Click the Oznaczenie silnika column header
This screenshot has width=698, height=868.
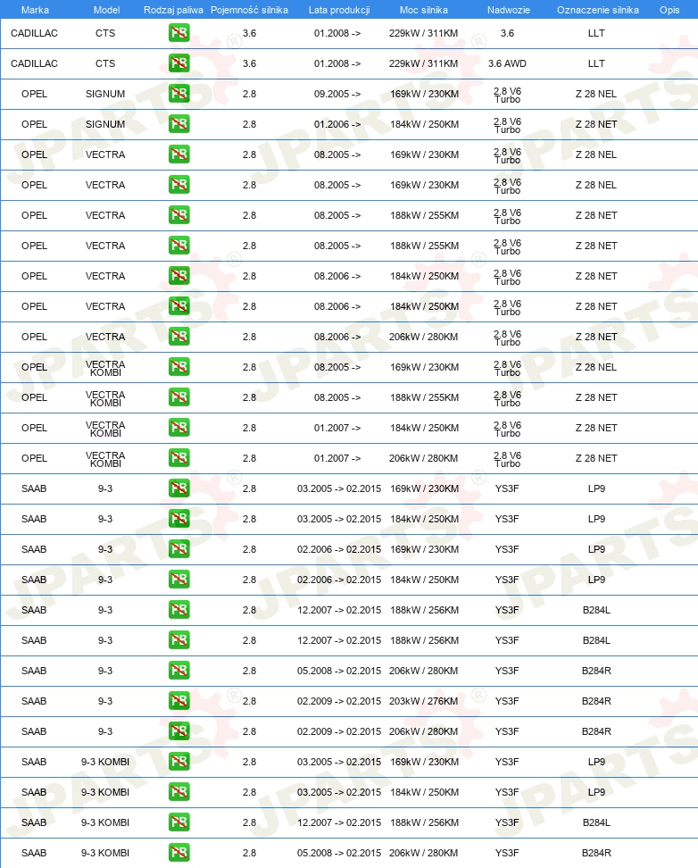click(598, 10)
